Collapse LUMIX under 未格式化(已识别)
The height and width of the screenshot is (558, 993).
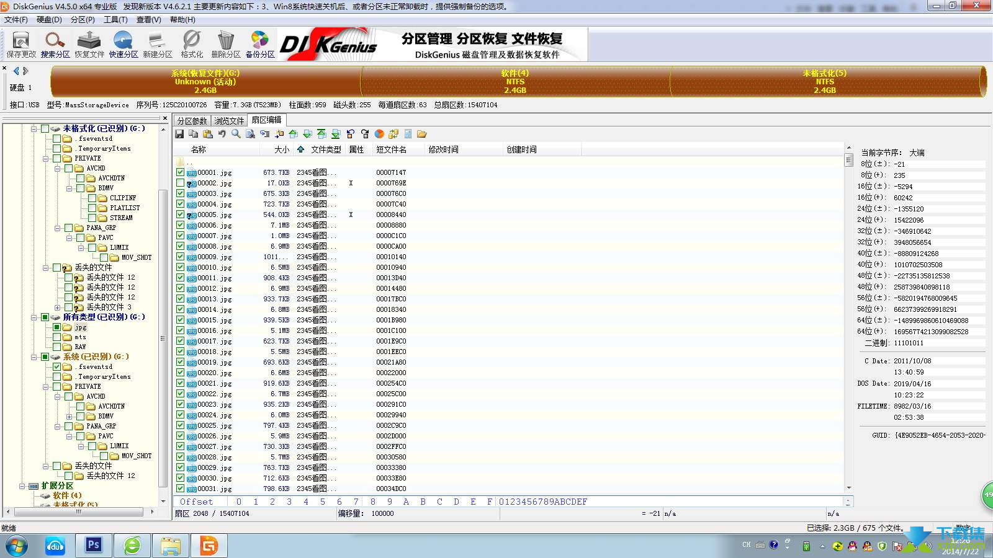(81, 247)
